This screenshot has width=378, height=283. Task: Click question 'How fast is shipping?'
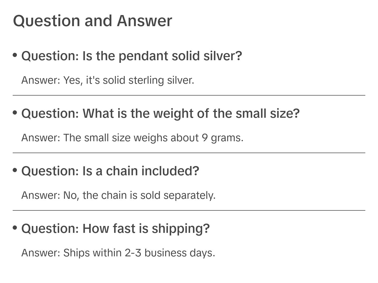point(115,229)
